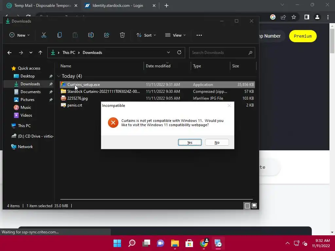Expand the address bar history dropdown

168,53
